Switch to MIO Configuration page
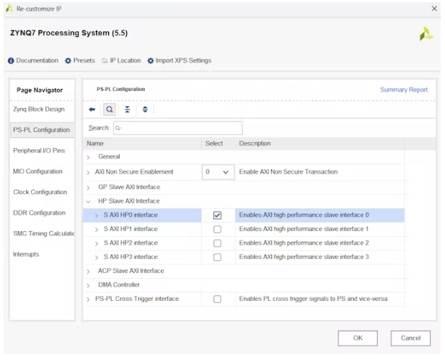 [x=38, y=171]
